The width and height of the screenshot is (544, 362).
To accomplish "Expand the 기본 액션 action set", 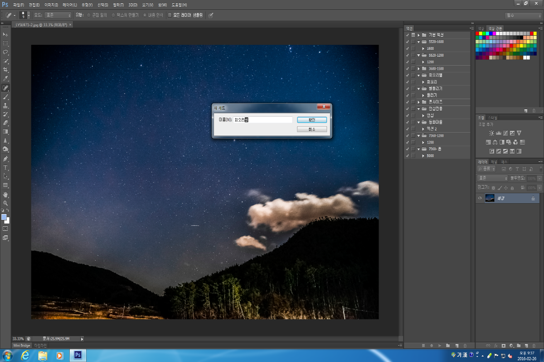I will click(418, 35).
